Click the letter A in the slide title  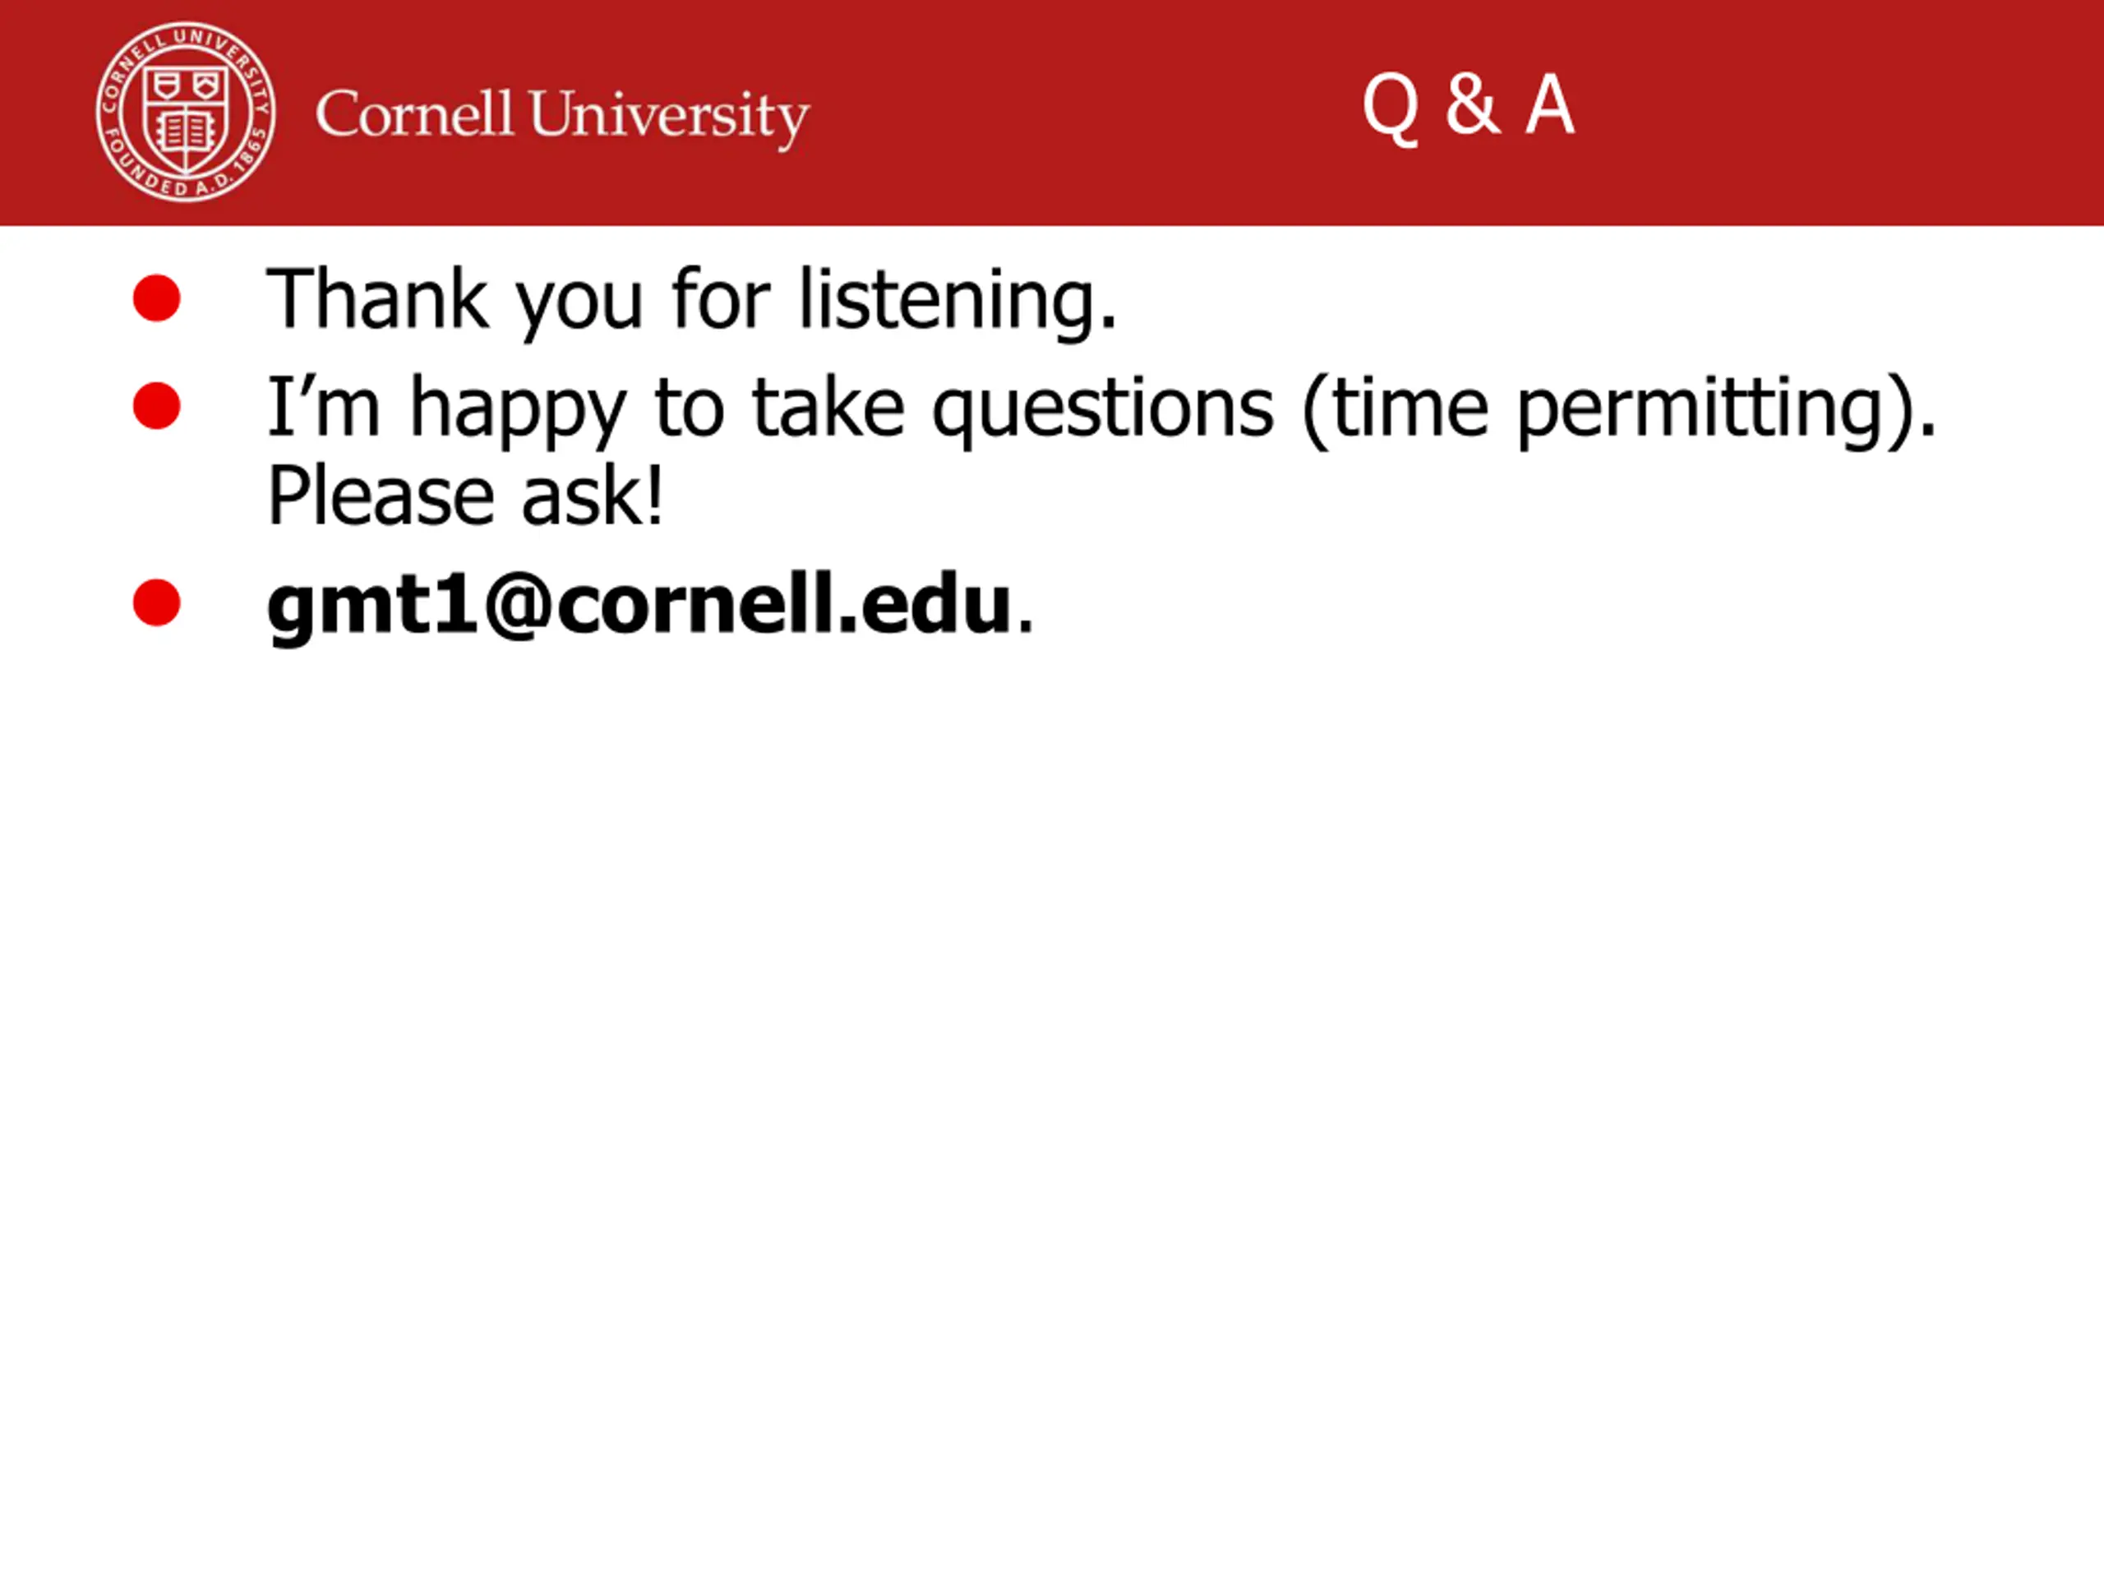(x=1549, y=104)
